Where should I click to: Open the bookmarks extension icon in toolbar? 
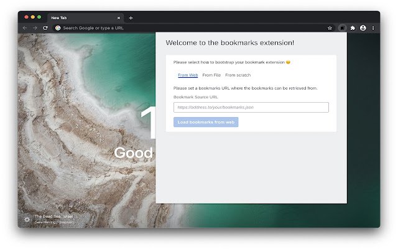343,28
